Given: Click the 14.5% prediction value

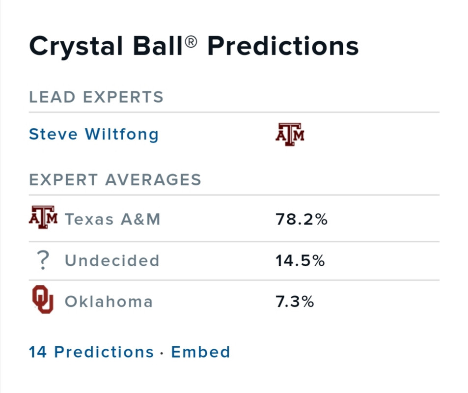Looking at the screenshot, I should point(300,260).
